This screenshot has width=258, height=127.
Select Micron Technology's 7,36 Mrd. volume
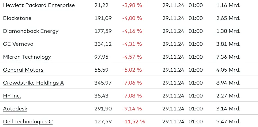(x=228, y=57)
